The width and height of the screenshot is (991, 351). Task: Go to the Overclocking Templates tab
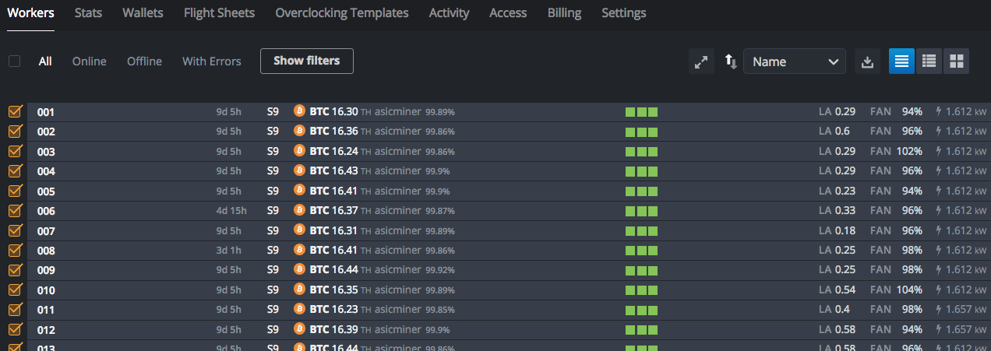point(341,13)
